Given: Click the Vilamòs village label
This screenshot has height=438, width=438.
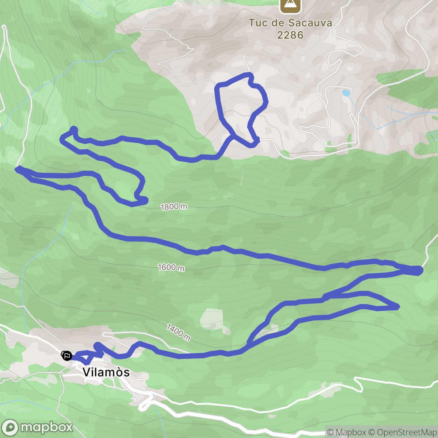Looking at the screenshot, I should point(106,372).
